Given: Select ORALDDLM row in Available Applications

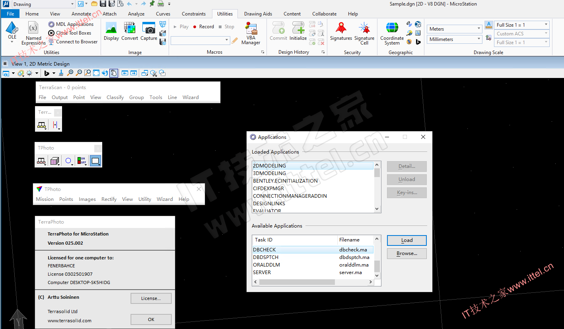Looking at the screenshot, I should (x=313, y=265).
